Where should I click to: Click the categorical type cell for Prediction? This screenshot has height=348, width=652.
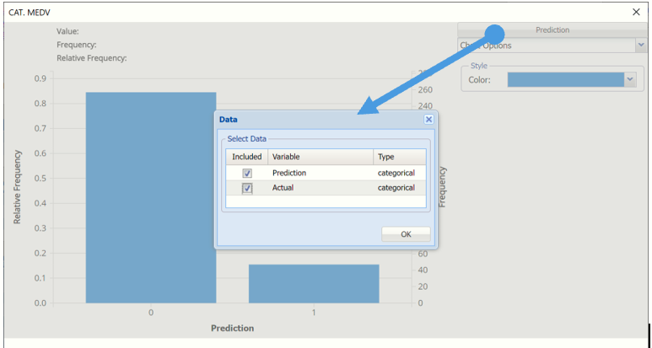[x=396, y=173]
